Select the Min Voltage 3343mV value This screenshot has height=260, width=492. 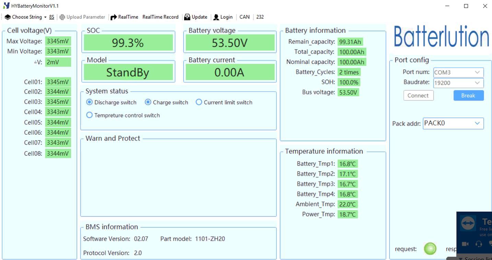(58, 52)
